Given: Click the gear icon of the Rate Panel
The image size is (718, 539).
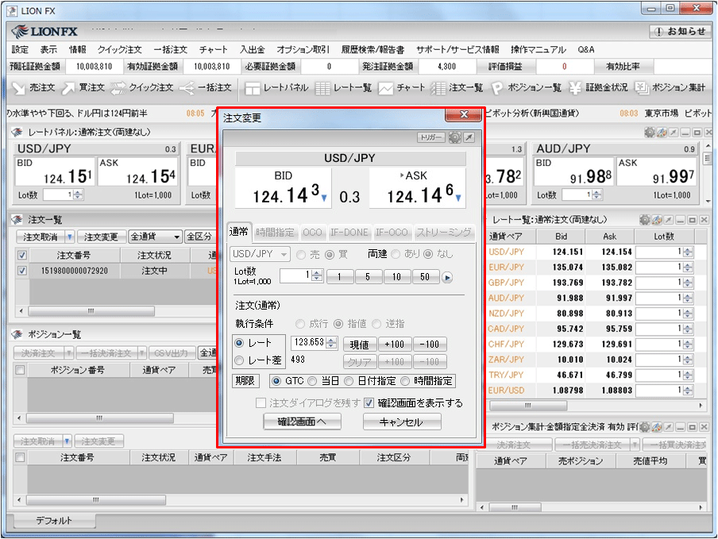Looking at the screenshot, I should 650,133.
